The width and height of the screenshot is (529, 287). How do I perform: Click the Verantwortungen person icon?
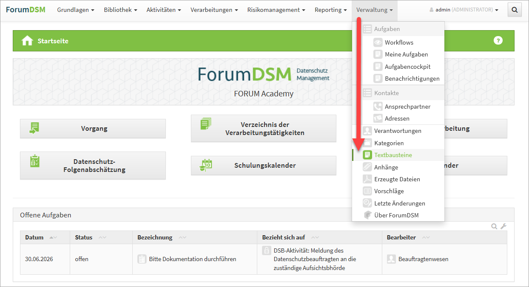[367, 131]
